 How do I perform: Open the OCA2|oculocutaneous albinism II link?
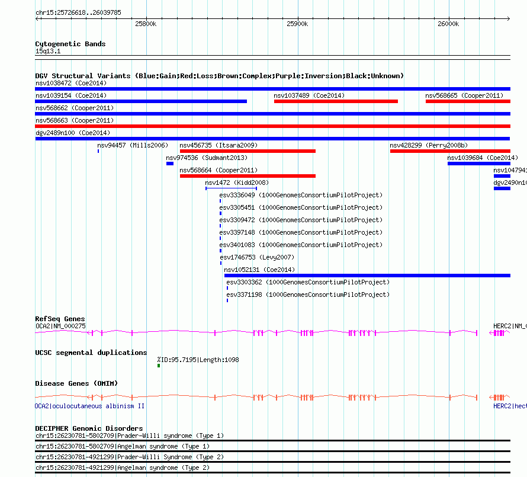[90, 406]
